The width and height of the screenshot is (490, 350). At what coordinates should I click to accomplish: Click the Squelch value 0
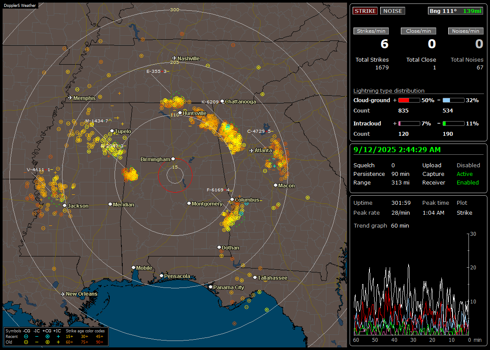pos(393,165)
